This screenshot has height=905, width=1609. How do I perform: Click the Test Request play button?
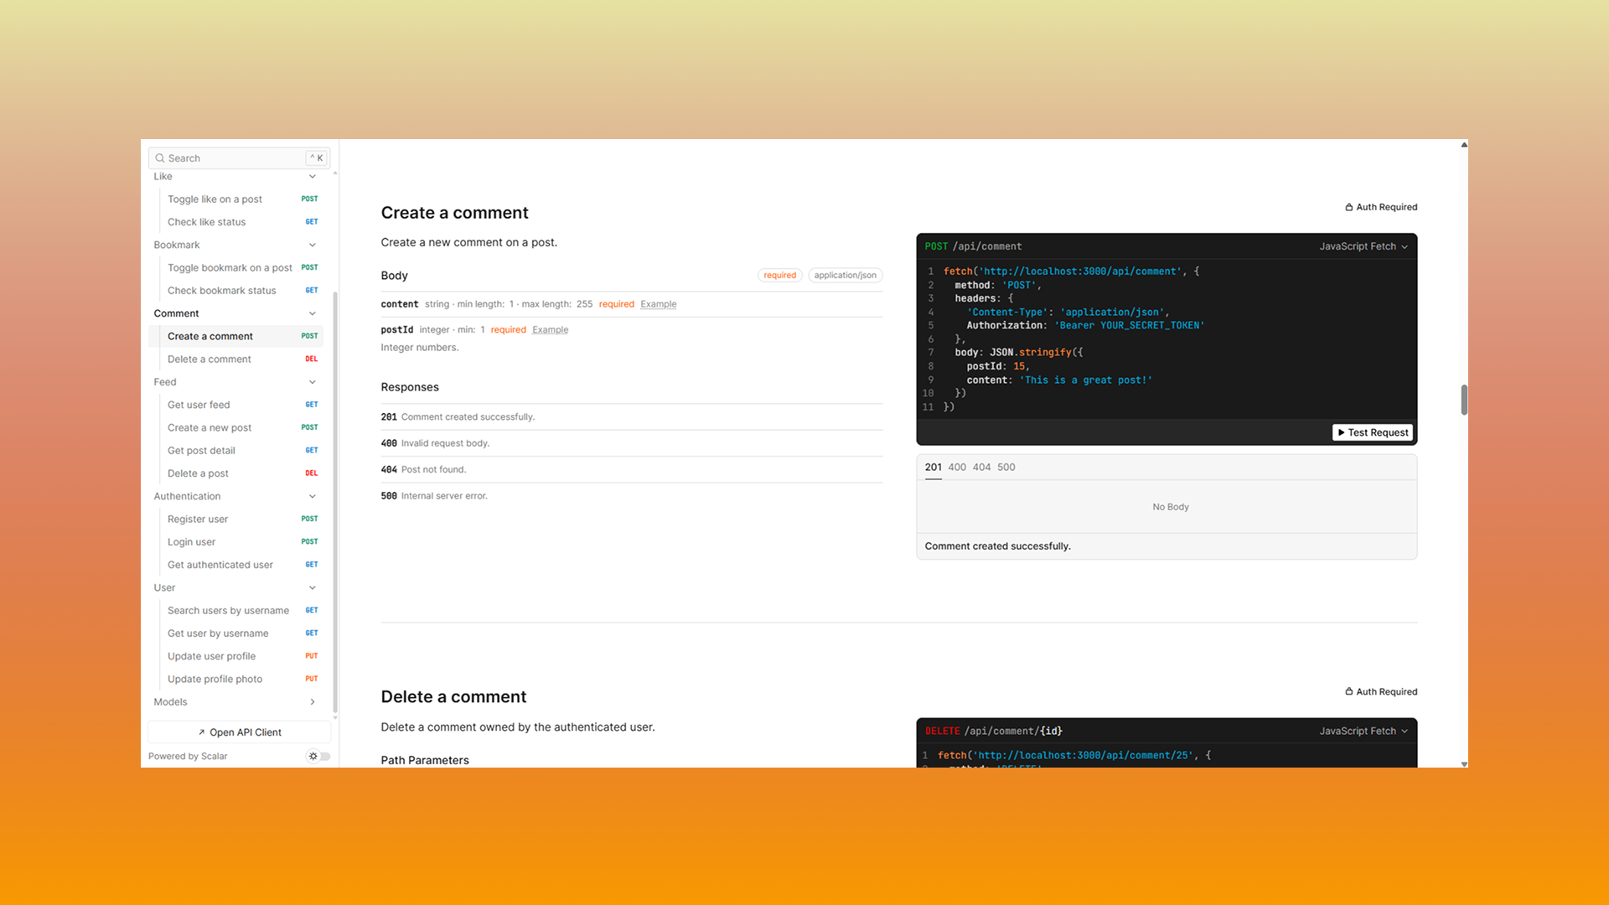coord(1372,432)
